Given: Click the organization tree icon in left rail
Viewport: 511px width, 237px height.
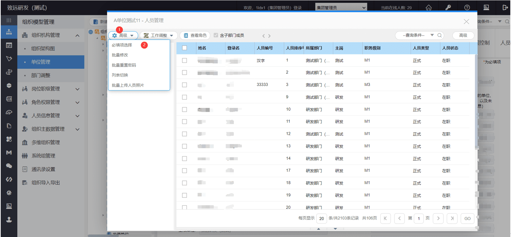Looking at the screenshot, I should point(9,32).
